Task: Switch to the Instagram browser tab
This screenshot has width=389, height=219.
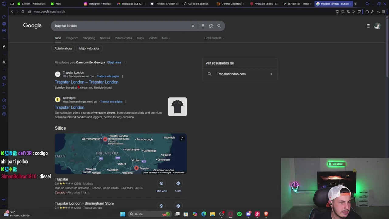Action: coord(98,4)
